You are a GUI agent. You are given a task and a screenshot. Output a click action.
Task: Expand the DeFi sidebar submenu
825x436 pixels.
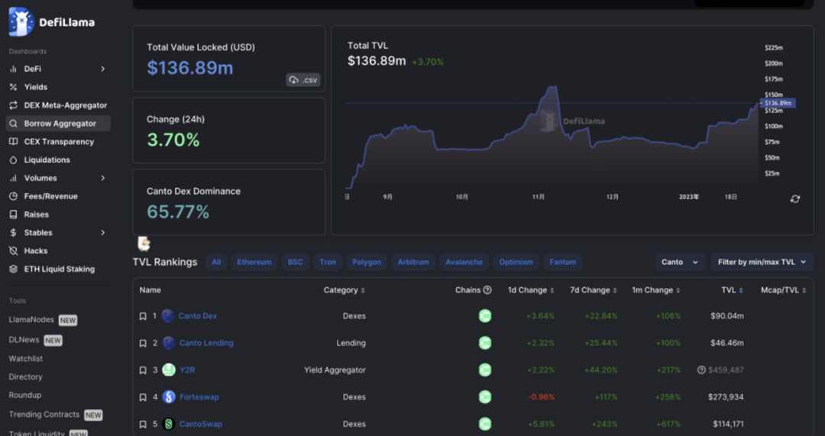pyautogui.click(x=102, y=69)
